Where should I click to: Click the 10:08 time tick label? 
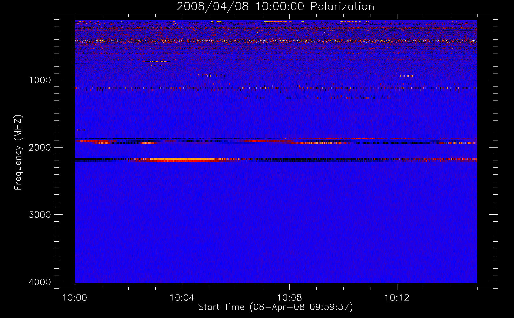[289, 298]
